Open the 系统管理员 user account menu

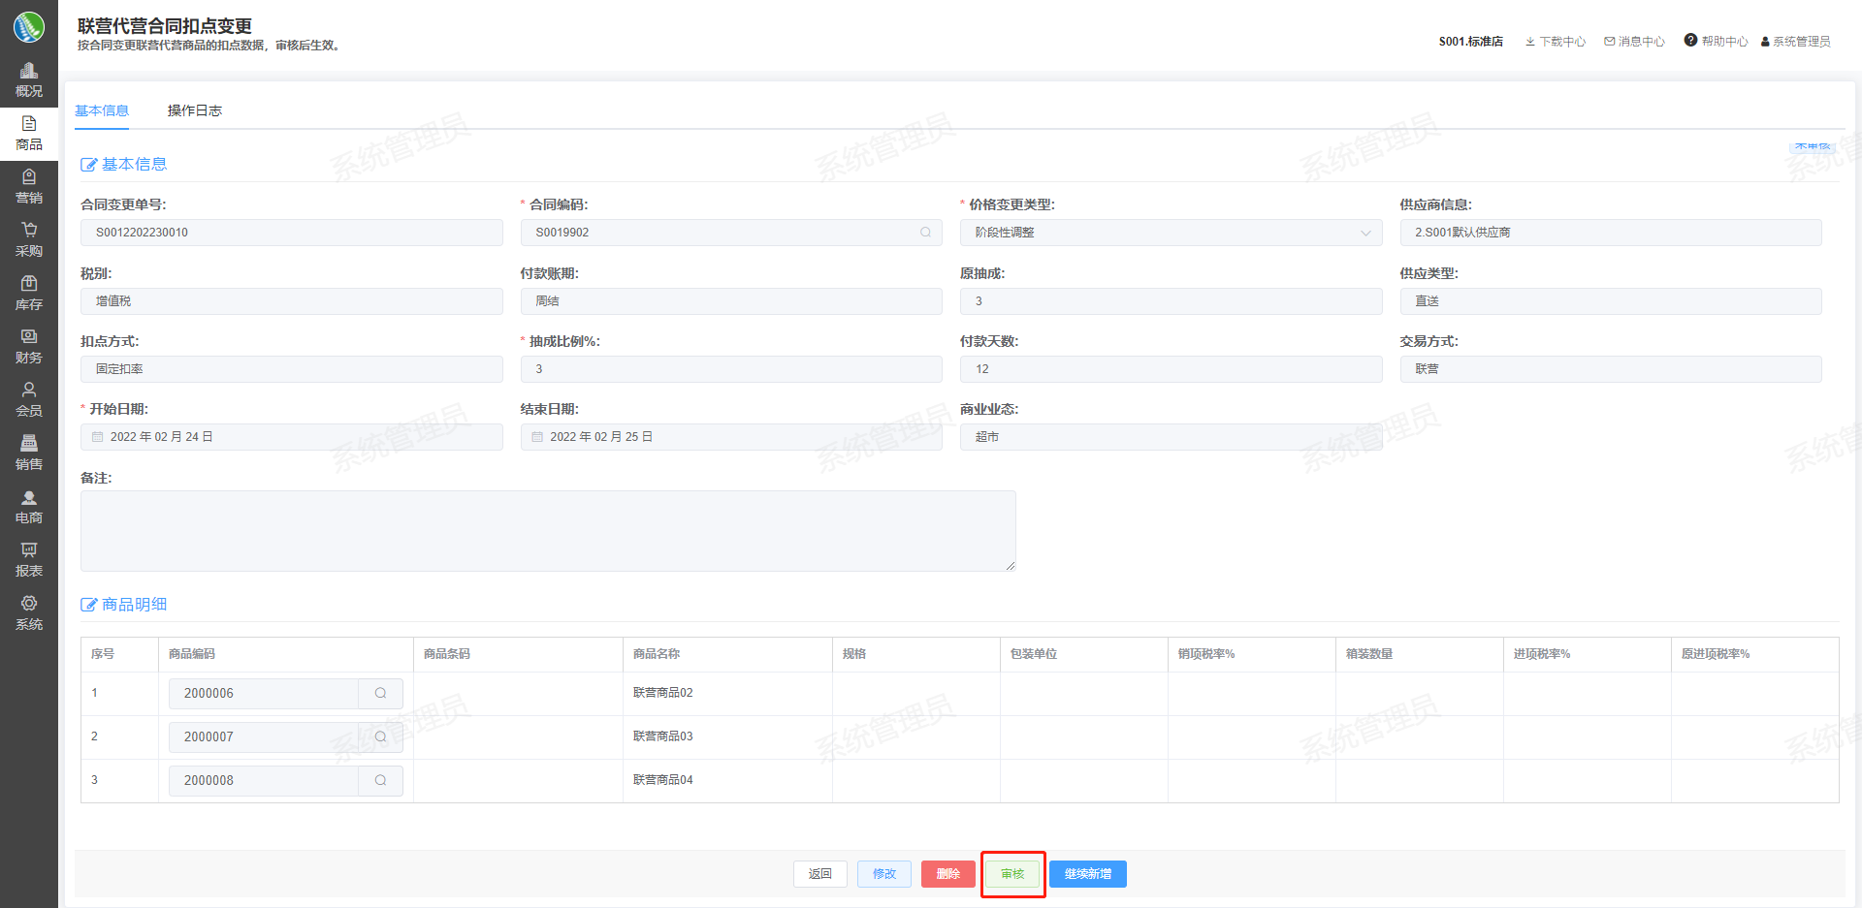(x=1796, y=42)
